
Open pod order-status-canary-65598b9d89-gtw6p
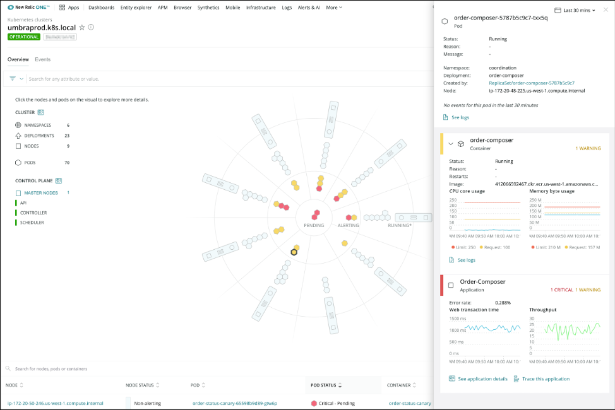point(235,403)
